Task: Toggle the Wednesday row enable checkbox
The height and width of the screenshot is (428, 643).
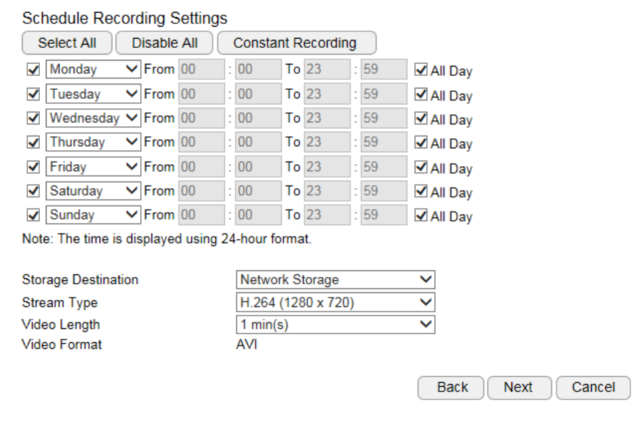Action: 33,119
